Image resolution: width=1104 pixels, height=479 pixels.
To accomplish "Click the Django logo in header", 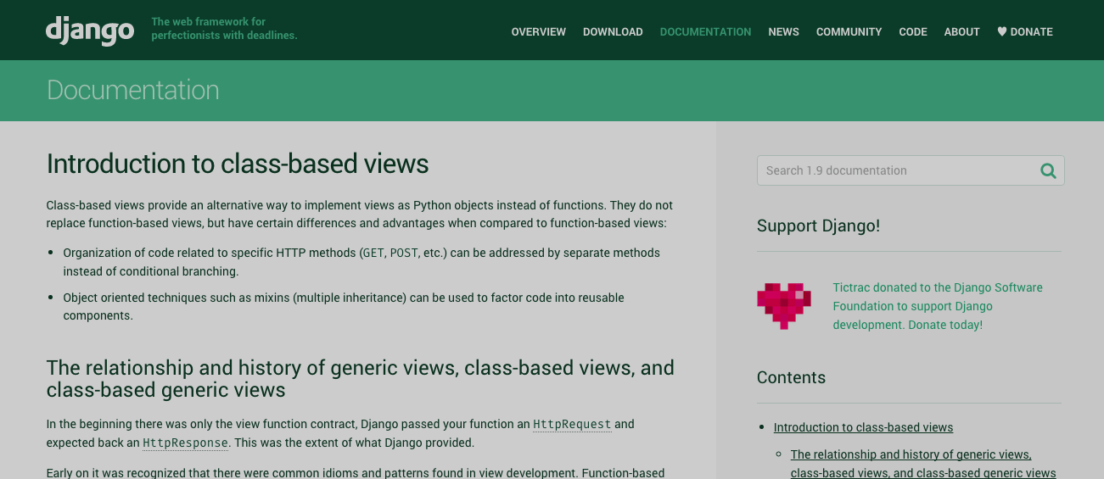I will point(90,31).
